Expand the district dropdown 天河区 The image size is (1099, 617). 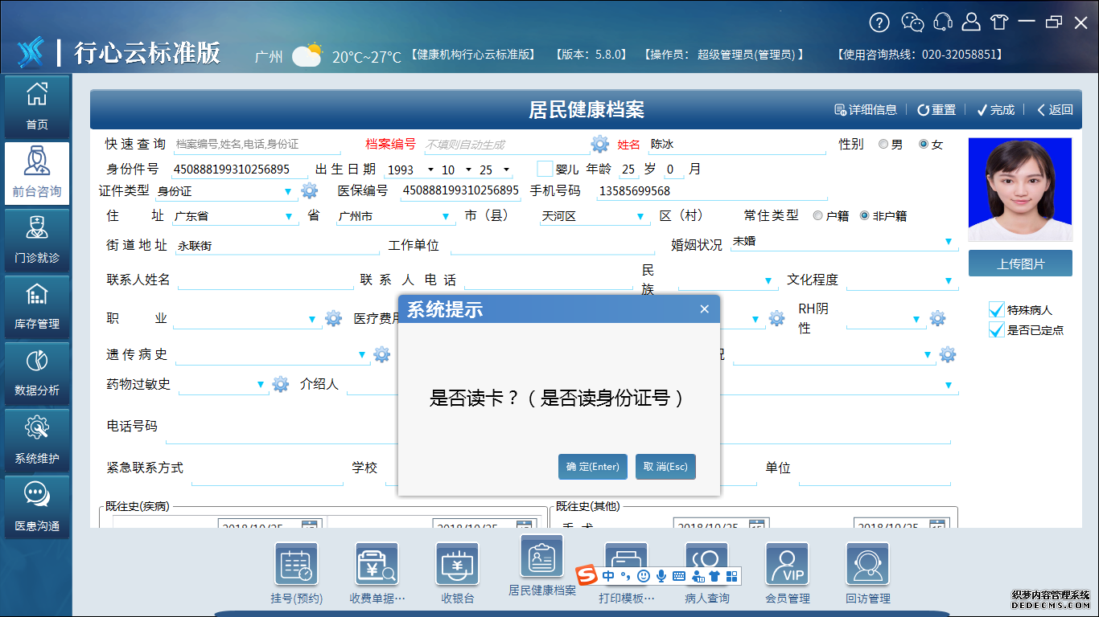click(x=640, y=217)
